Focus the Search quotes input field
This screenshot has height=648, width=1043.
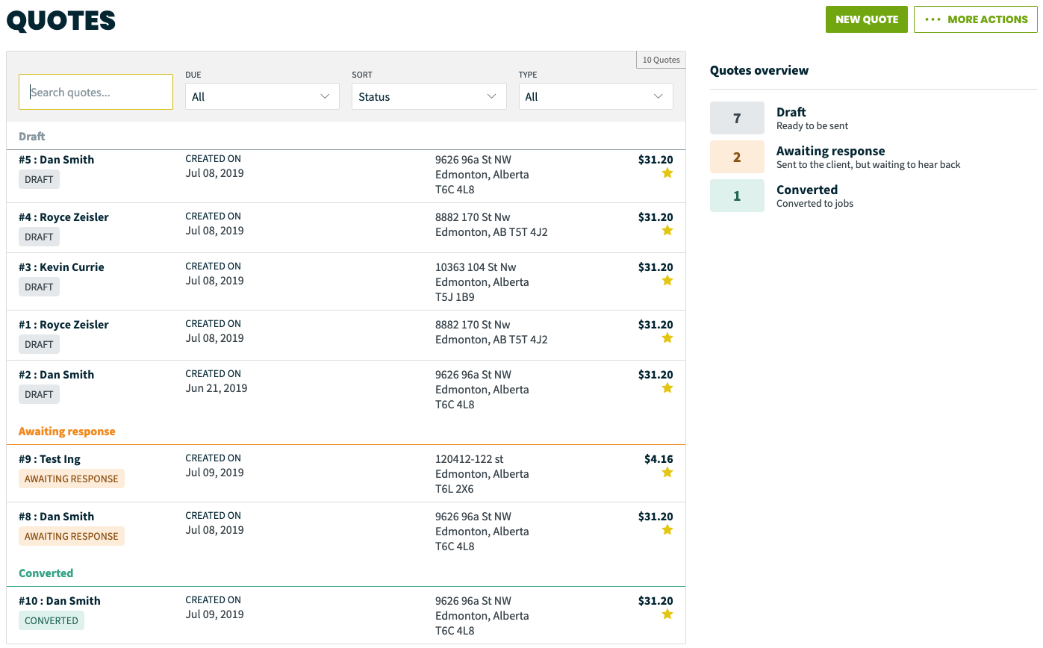[x=96, y=93]
